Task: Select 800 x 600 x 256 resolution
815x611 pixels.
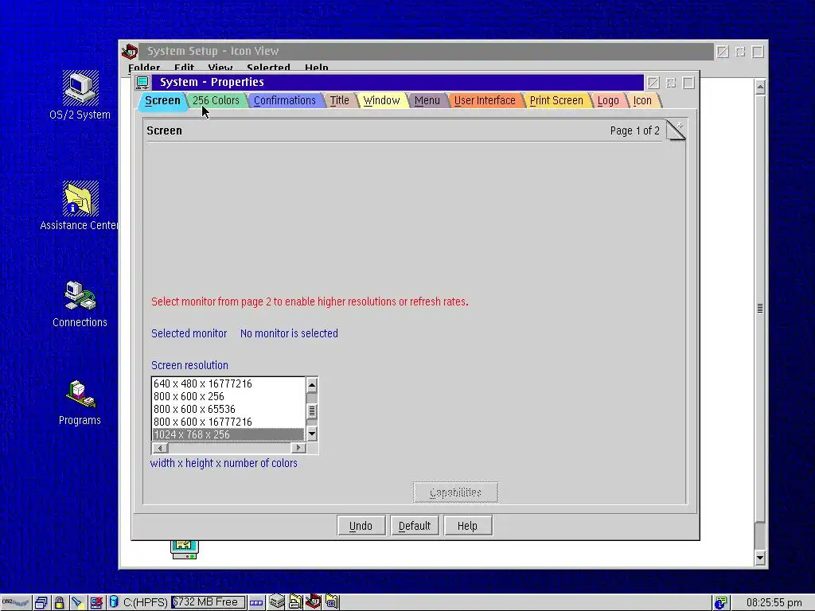Action: [228, 396]
